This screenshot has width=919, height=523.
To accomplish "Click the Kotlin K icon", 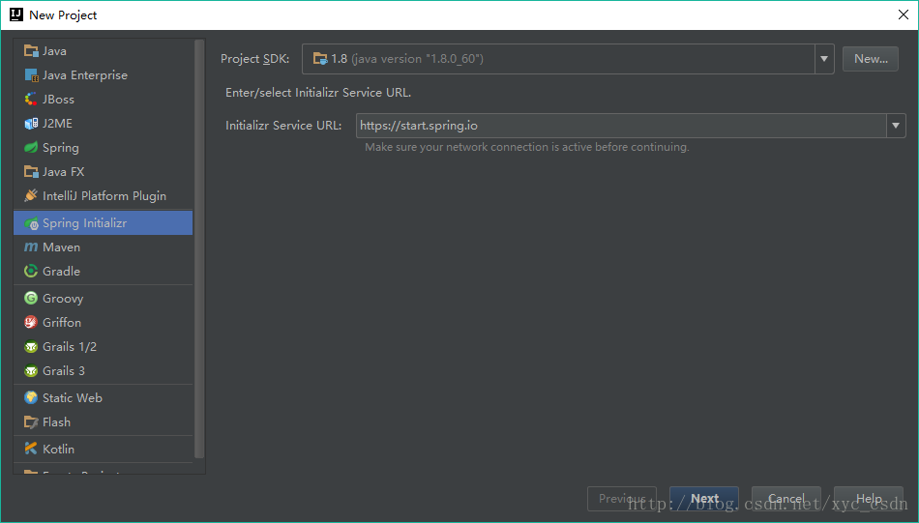I will [x=31, y=449].
